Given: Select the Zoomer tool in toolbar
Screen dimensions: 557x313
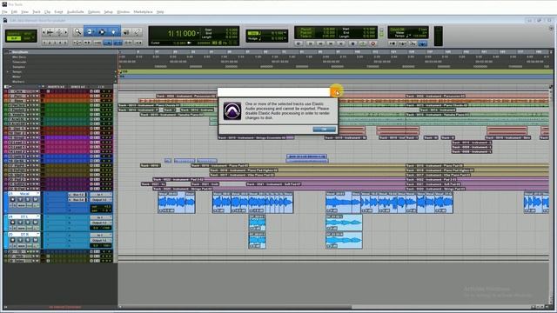Looking at the screenshot, I should point(77,32).
